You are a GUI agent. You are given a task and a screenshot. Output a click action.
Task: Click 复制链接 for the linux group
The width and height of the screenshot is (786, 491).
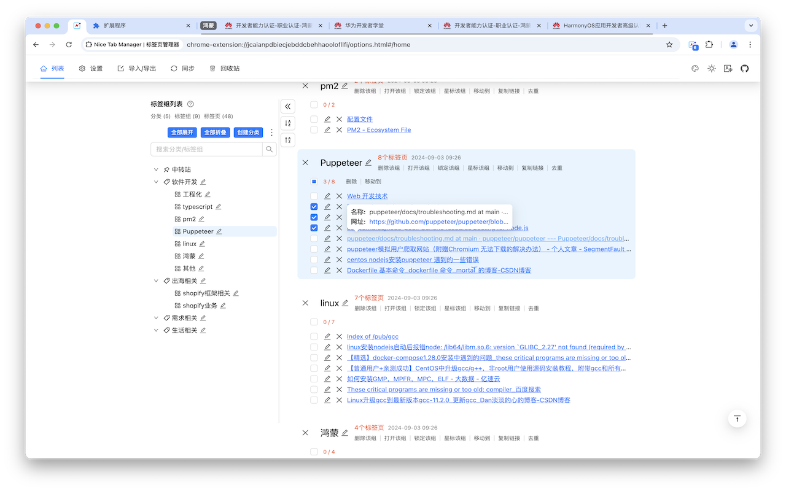pyautogui.click(x=509, y=309)
